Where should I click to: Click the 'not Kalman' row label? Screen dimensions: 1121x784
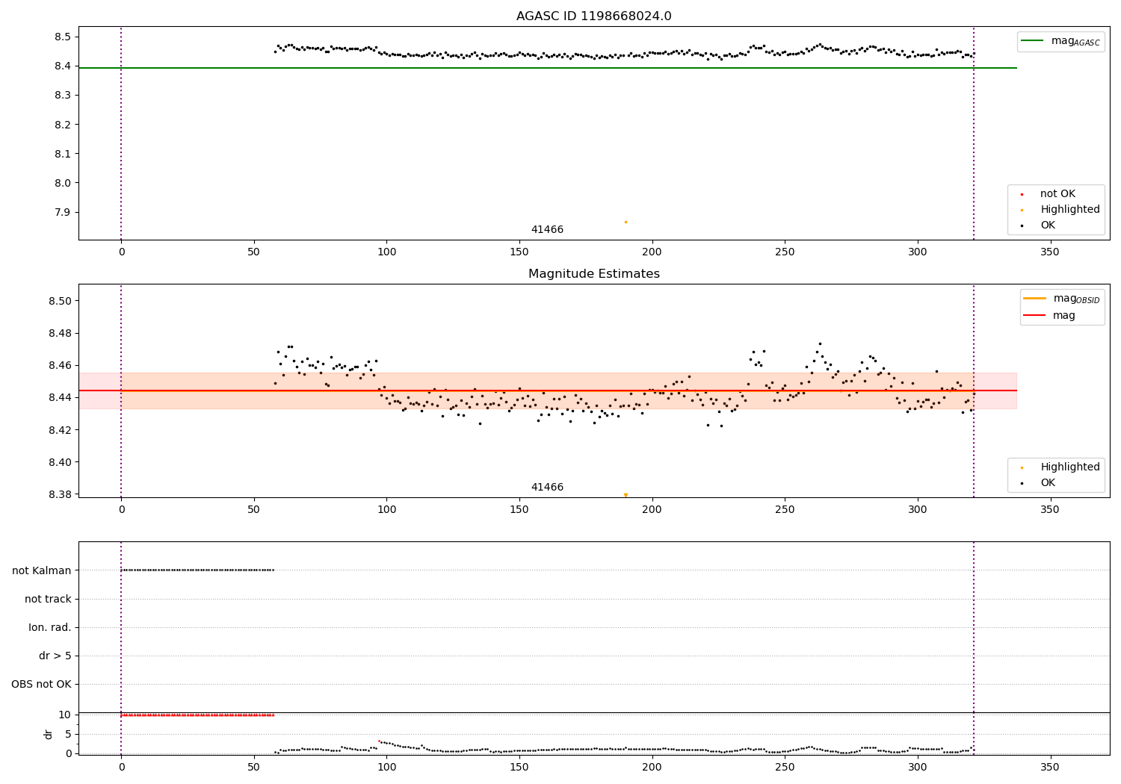pyautogui.click(x=42, y=570)
